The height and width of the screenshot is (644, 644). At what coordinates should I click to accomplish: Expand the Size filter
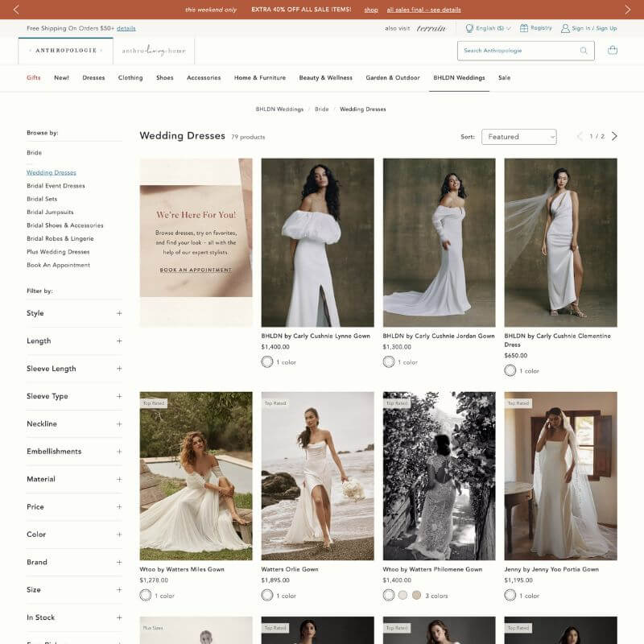(x=74, y=590)
